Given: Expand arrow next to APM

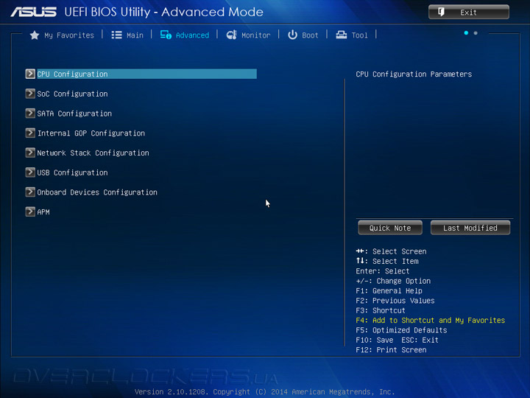Looking at the screenshot, I should 30,212.
